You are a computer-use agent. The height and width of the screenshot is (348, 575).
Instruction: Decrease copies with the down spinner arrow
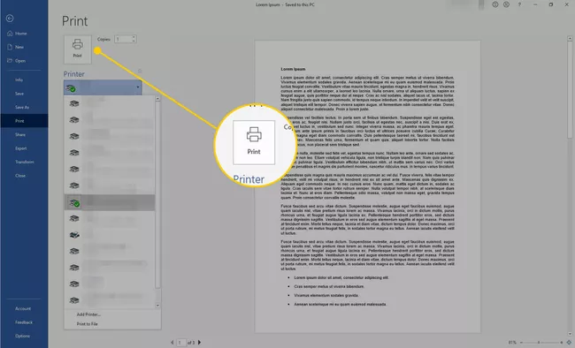pyautogui.click(x=134, y=41)
